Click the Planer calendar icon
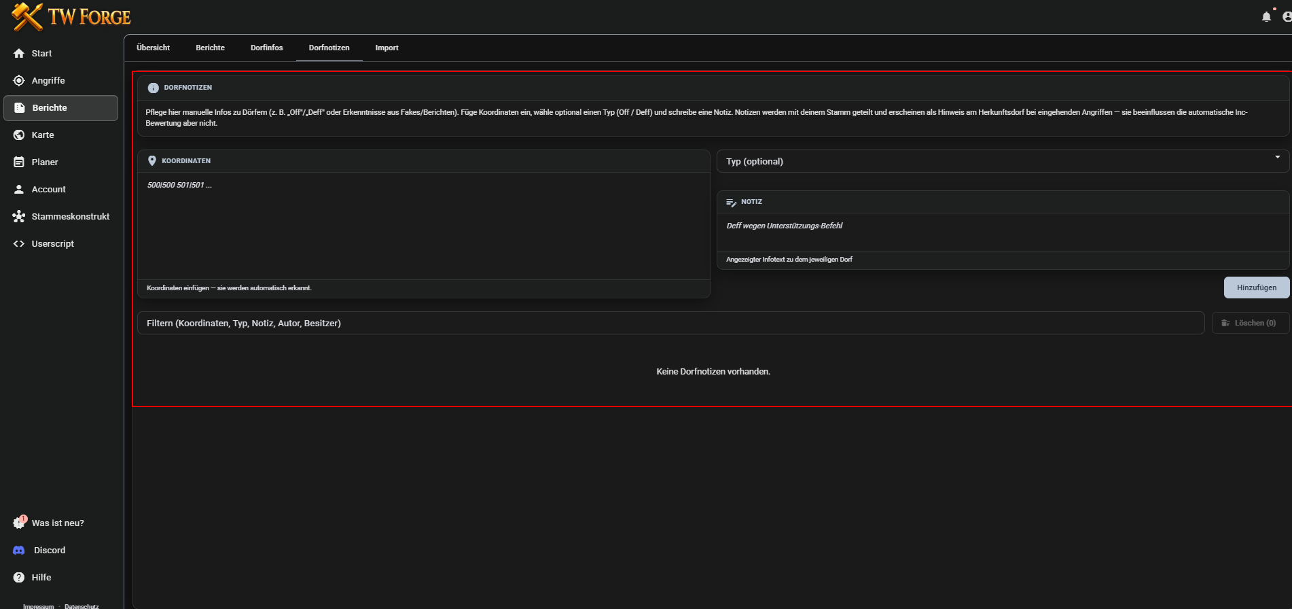Viewport: 1292px width, 609px height. 19,162
